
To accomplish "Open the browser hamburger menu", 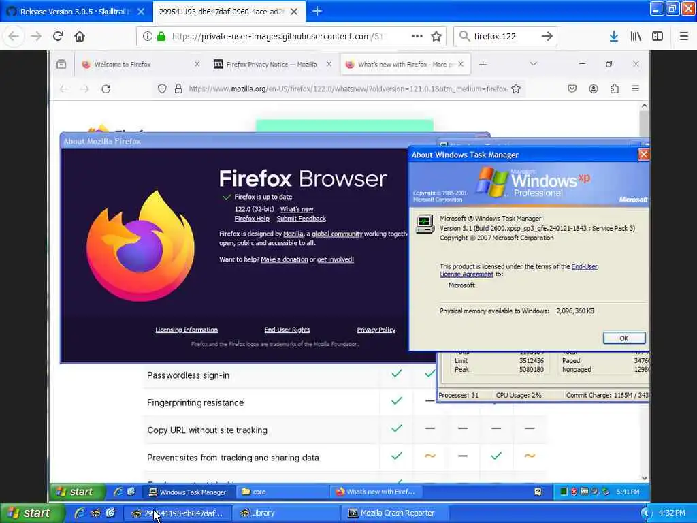I will (683, 37).
